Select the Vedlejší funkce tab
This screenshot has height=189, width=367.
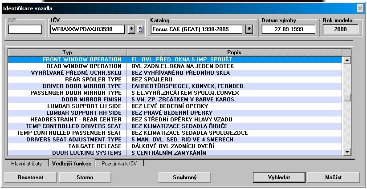[71, 164]
